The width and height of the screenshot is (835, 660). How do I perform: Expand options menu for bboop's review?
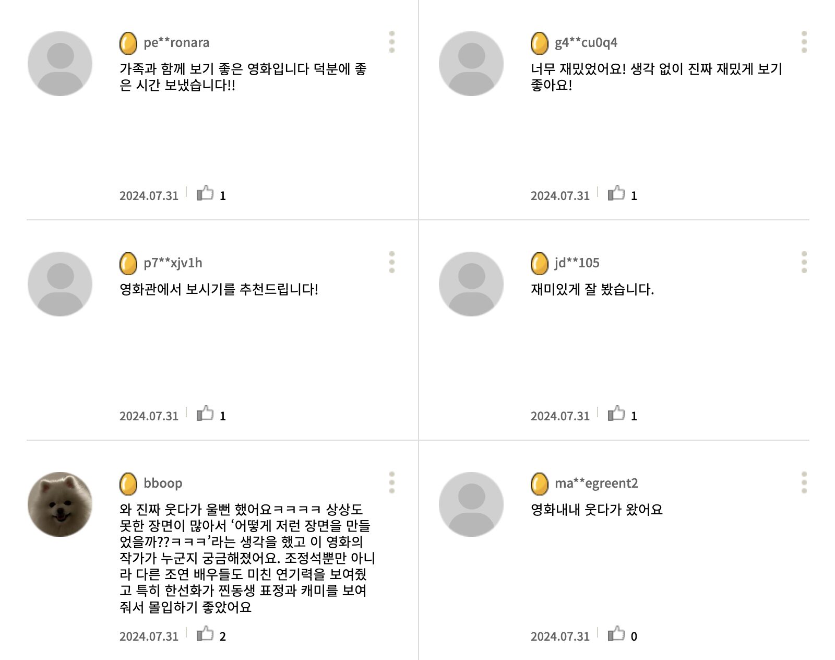[392, 482]
